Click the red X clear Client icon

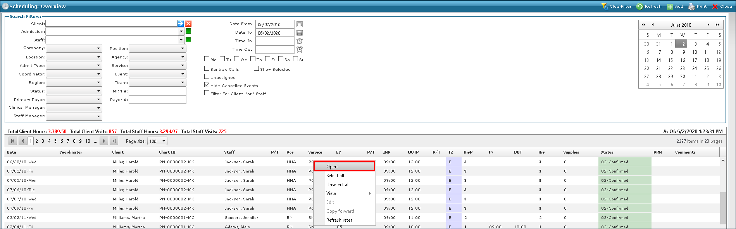[x=188, y=24]
